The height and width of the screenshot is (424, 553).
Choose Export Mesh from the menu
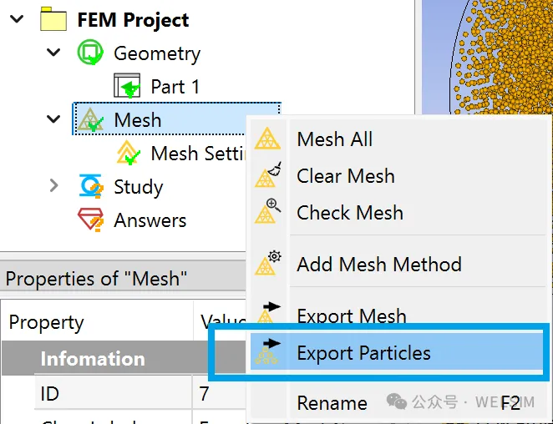point(352,316)
